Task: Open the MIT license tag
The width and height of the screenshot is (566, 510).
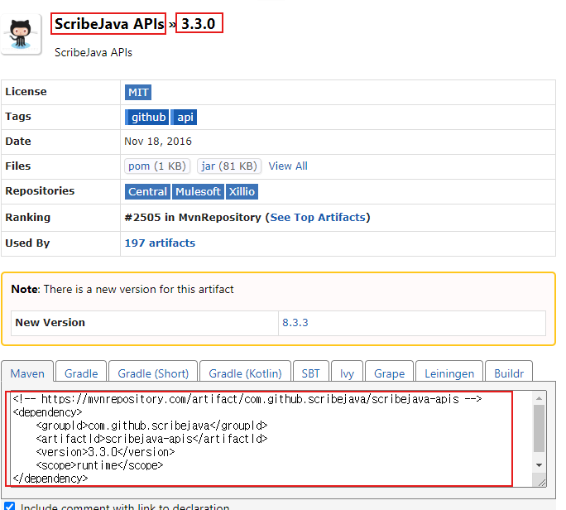Action: coord(138,92)
